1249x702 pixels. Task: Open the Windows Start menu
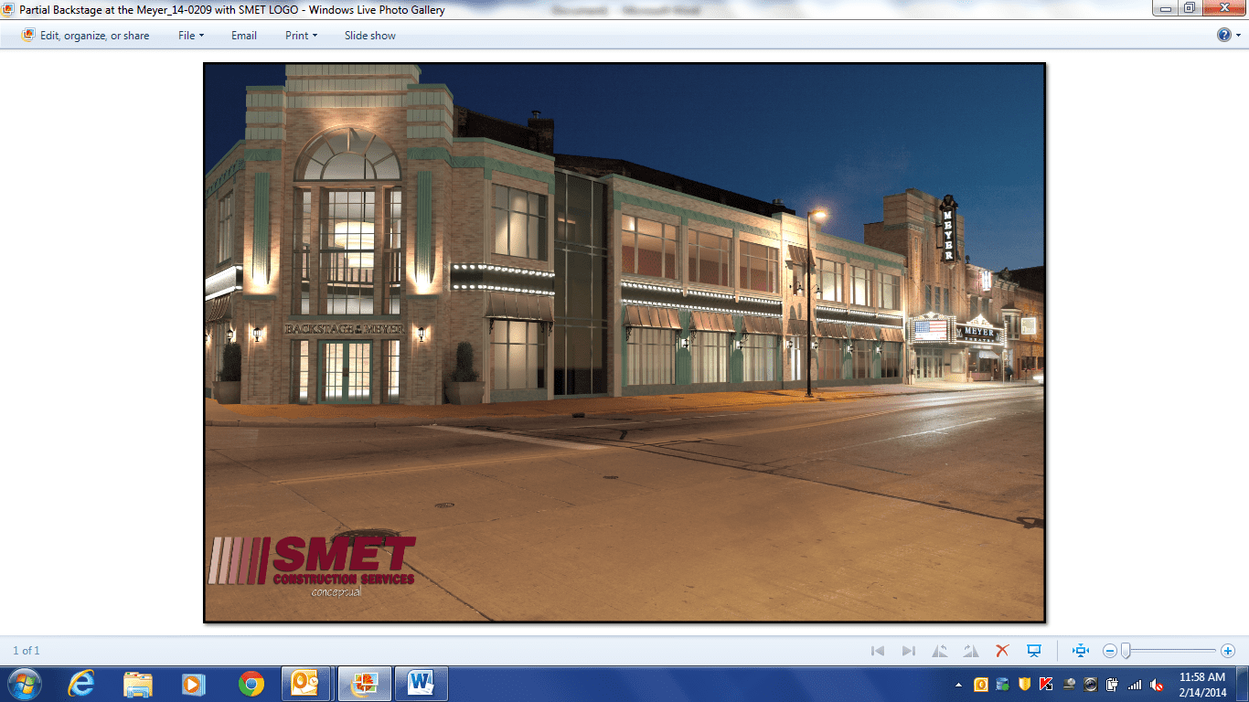[x=23, y=683]
